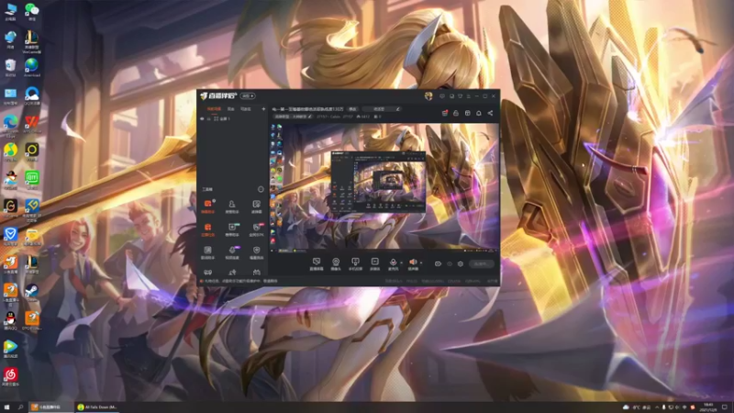Open NetEase Cloud Music desktop icon

10,377
